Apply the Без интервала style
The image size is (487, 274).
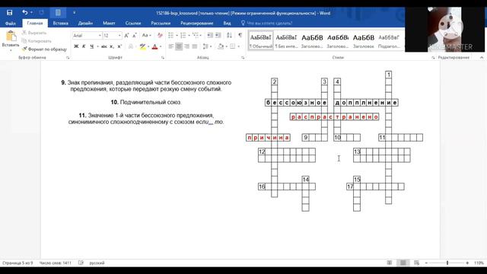click(x=286, y=40)
